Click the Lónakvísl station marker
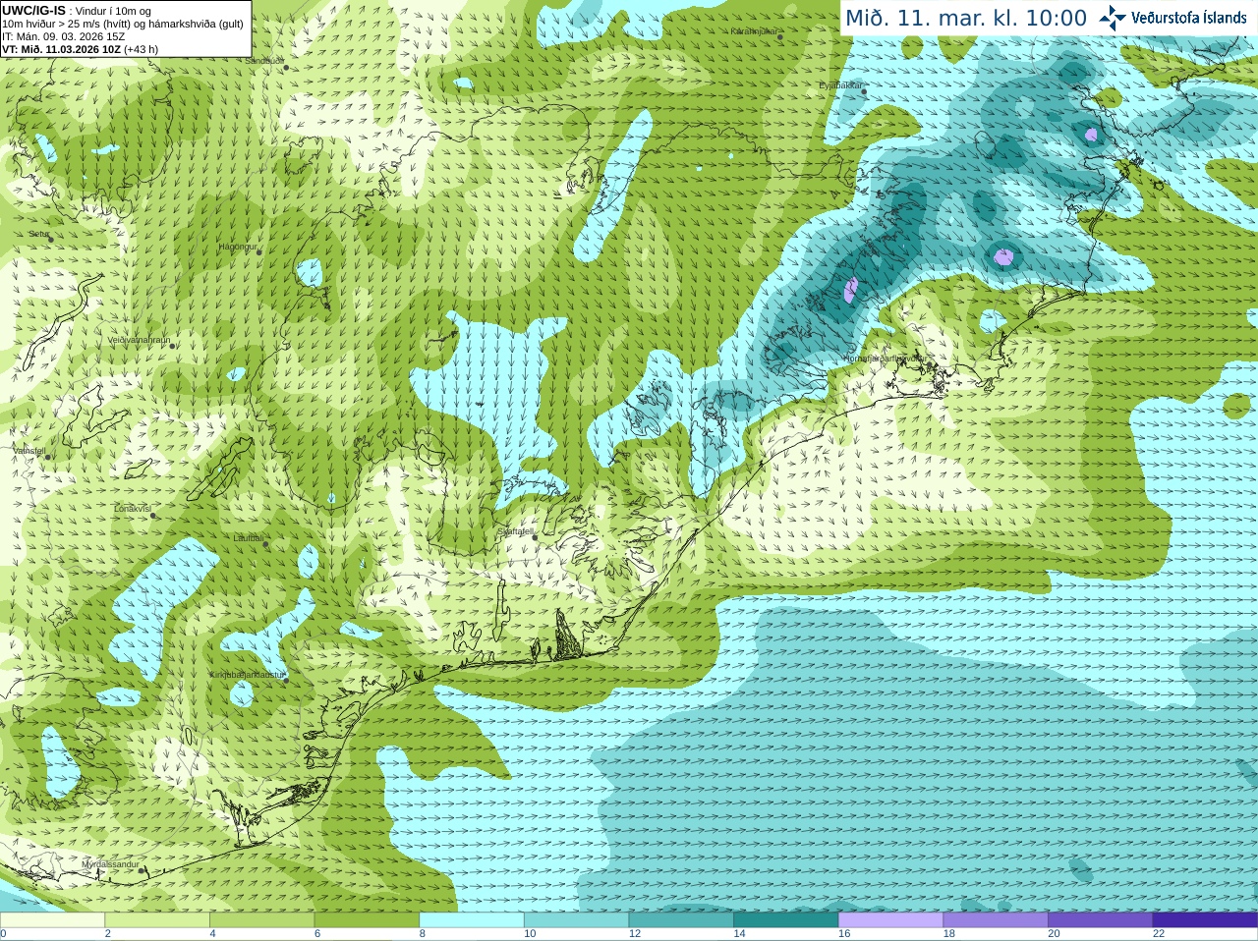1258x941 pixels. point(153,515)
